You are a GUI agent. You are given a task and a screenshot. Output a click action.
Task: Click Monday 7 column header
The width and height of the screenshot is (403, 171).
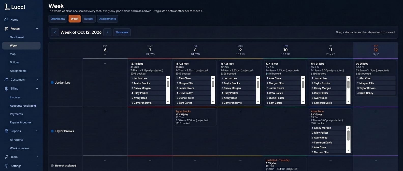[150, 50]
